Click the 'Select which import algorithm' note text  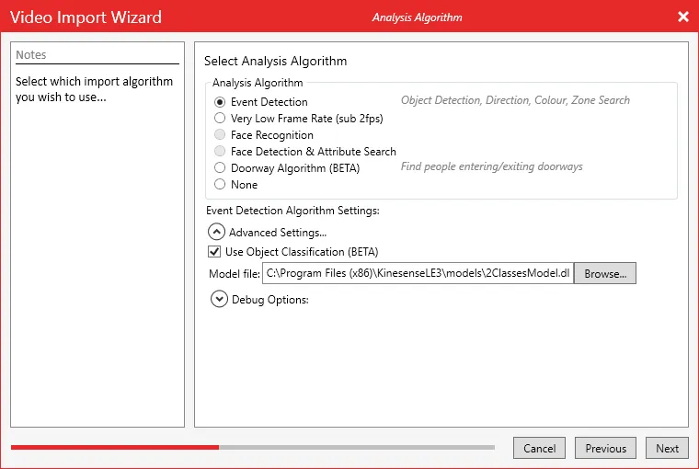[94, 89]
